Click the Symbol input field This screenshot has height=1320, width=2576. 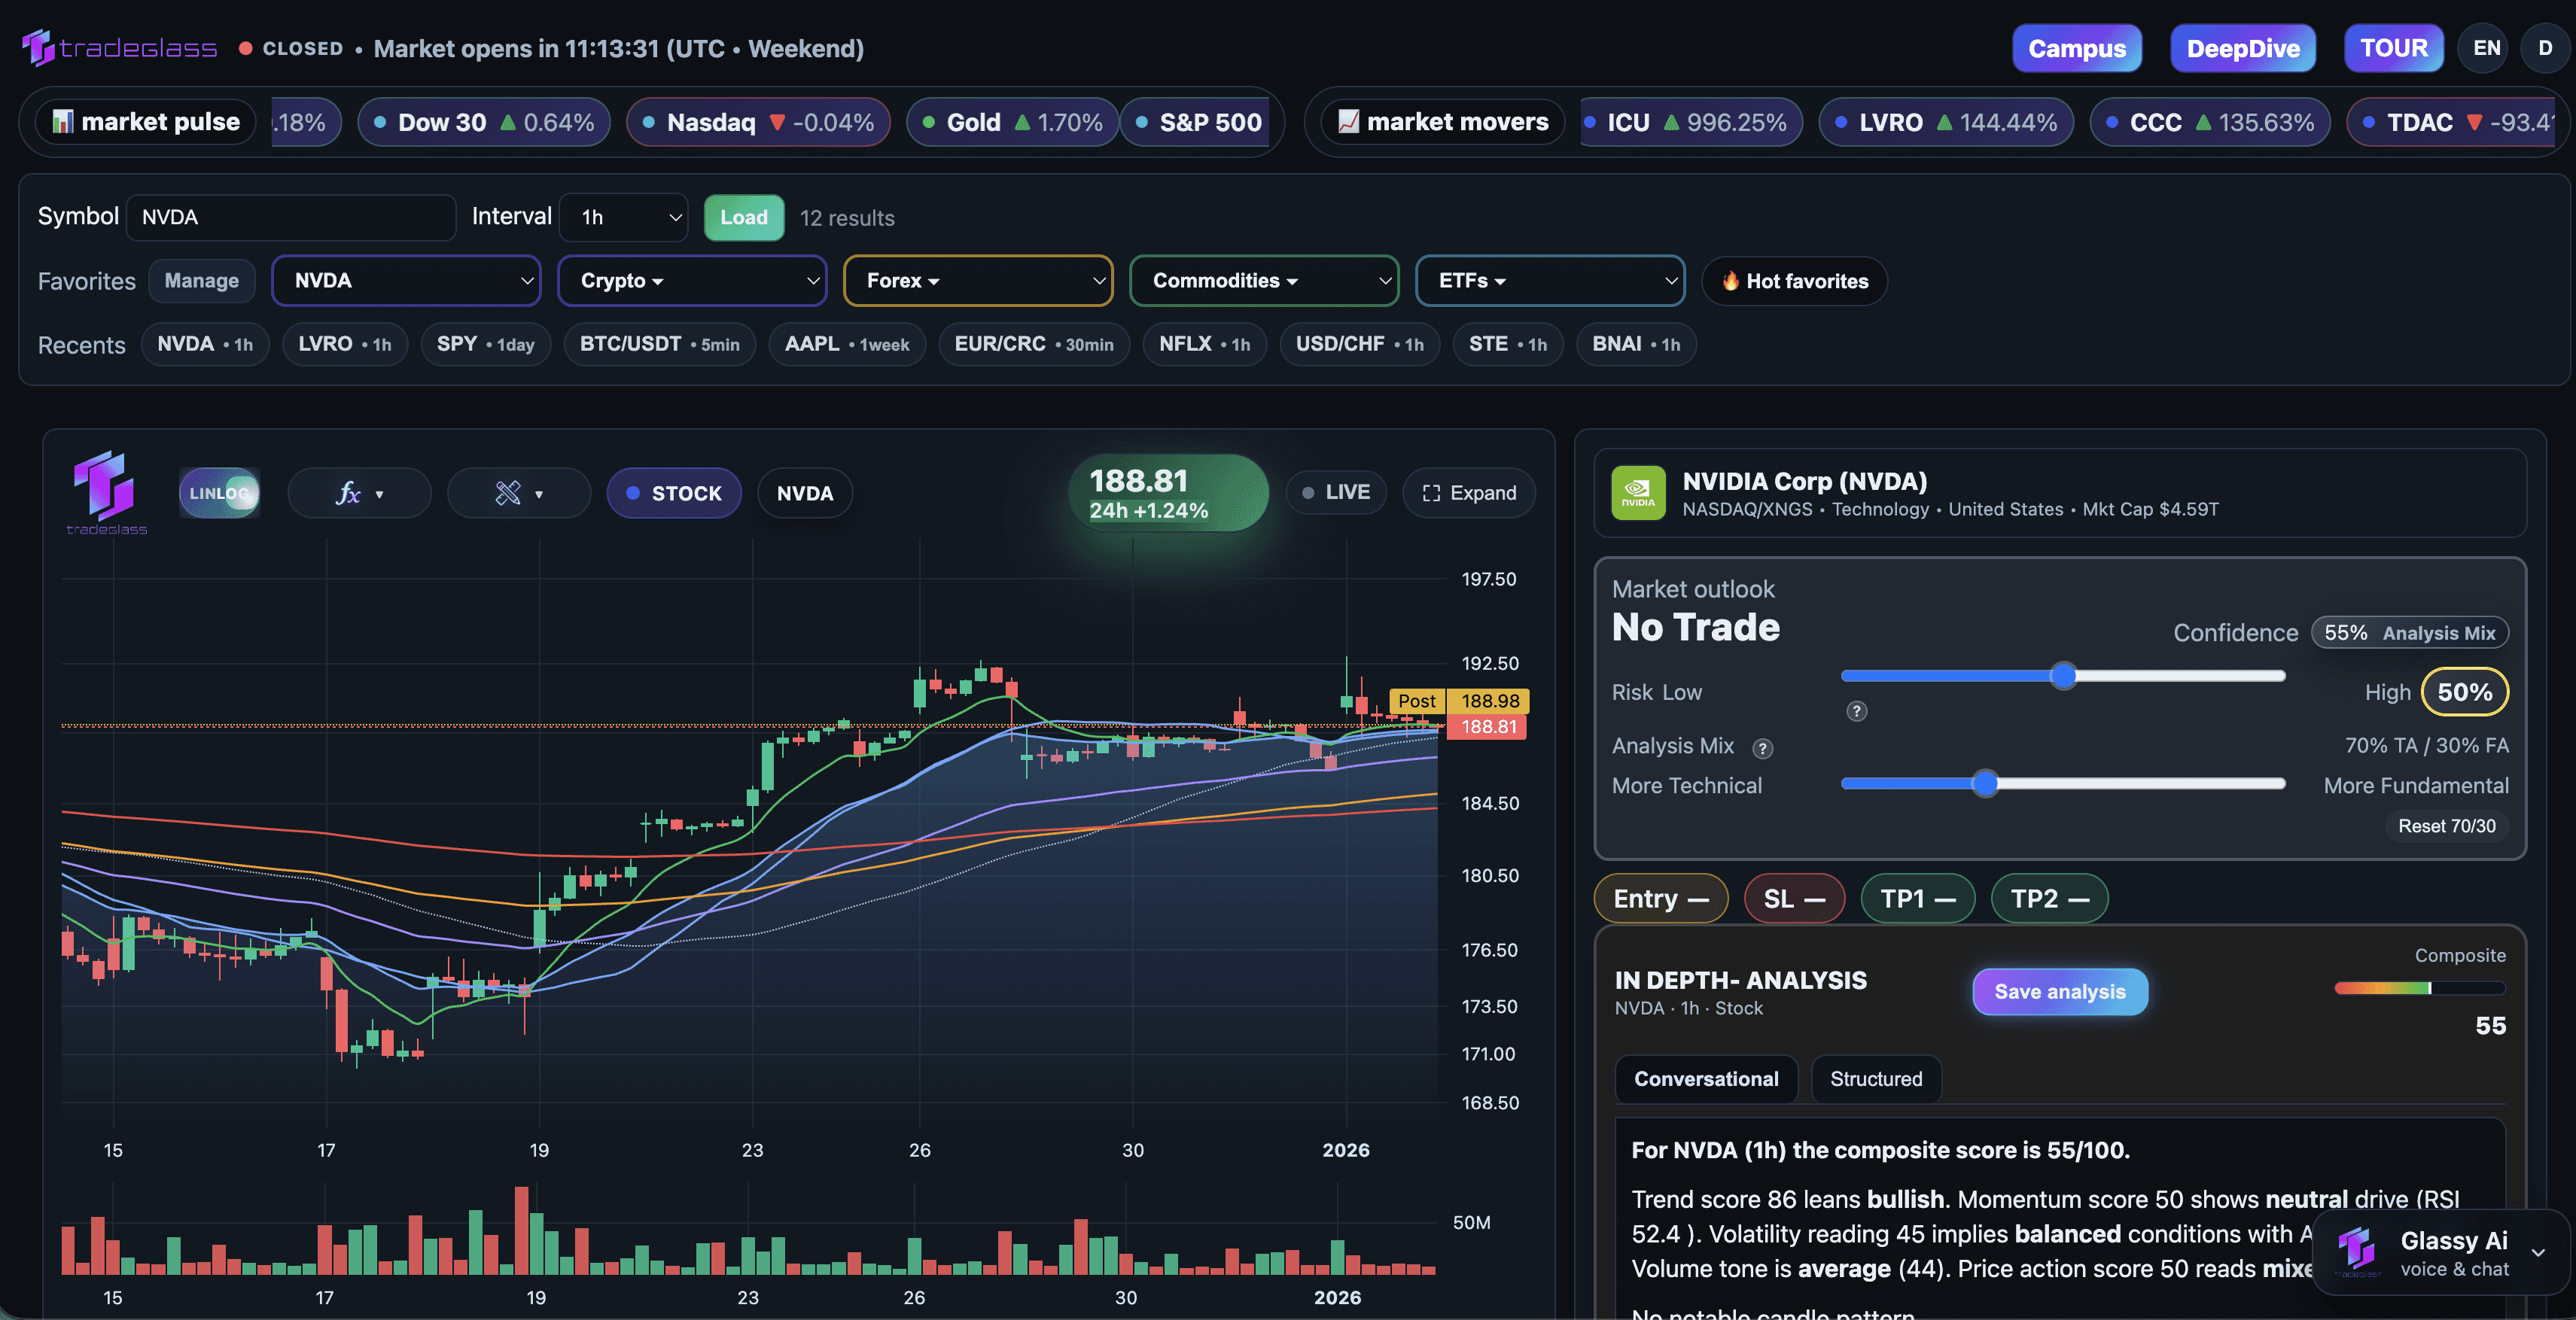pos(290,217)
